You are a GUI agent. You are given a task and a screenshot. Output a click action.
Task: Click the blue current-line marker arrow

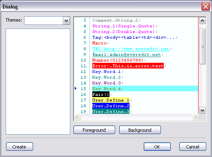point(76,88)
